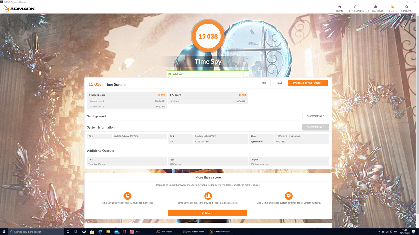Click the valid score help question mark

pos(246,74)
